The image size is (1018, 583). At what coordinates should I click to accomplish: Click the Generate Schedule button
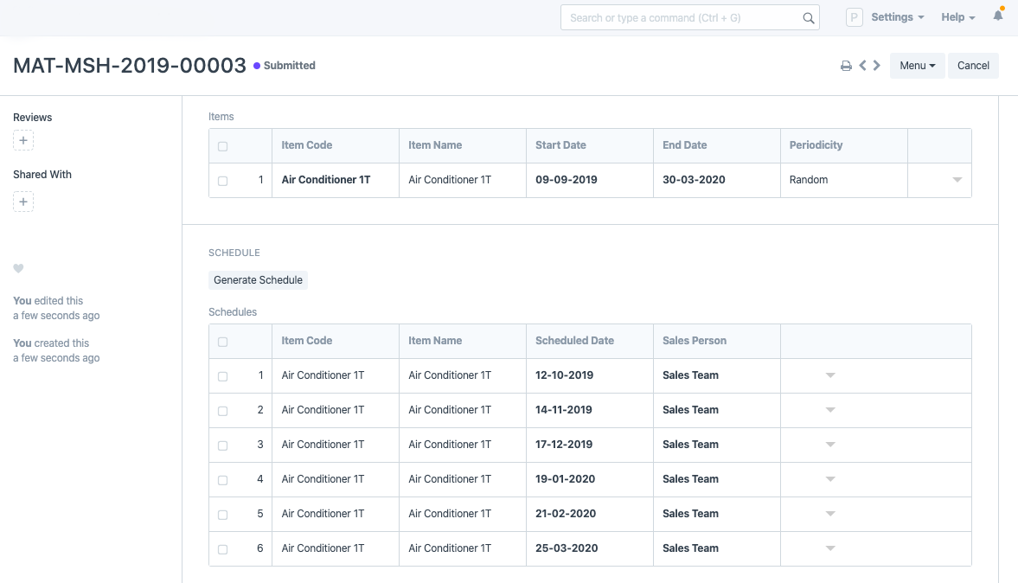click(258, 280)
